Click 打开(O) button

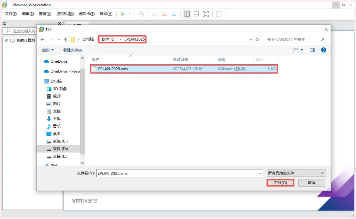pyautogui.click(x=281, y=183)
